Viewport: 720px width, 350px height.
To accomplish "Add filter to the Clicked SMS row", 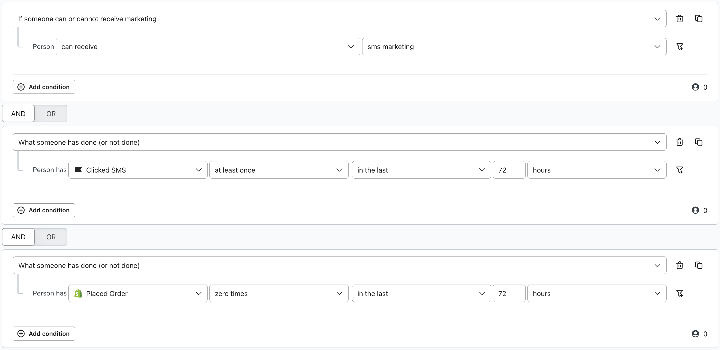I will click(x=679, y=170).
